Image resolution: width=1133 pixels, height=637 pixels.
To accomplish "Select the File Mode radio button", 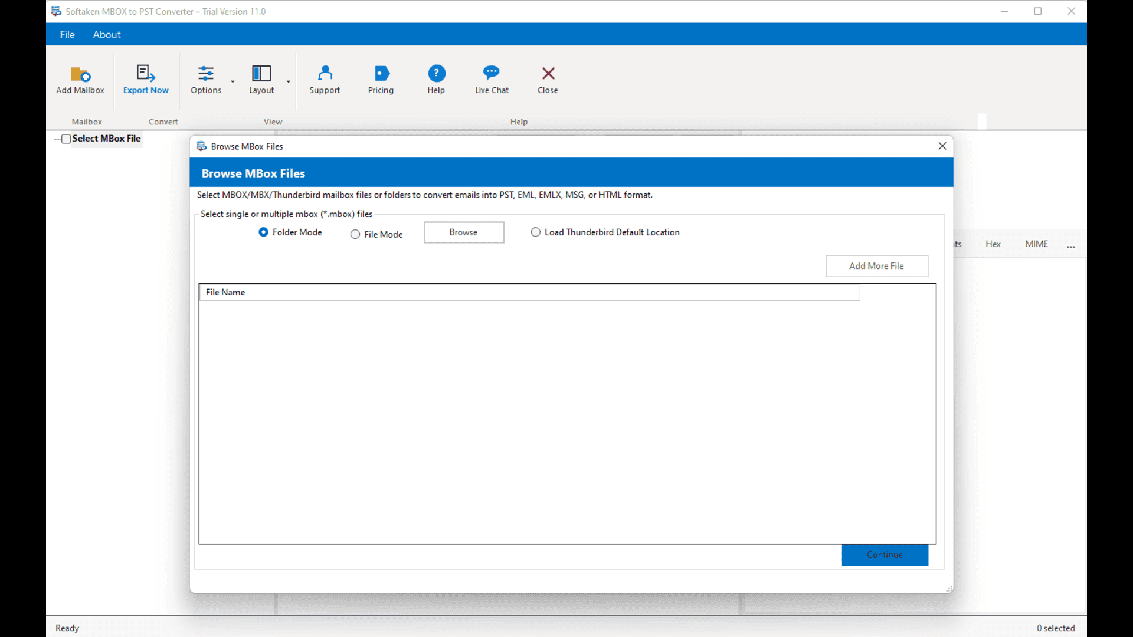I will [x=355, y=234].
